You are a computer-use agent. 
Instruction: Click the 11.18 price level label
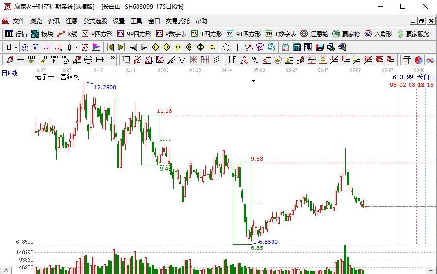click(x=164, y=111)
